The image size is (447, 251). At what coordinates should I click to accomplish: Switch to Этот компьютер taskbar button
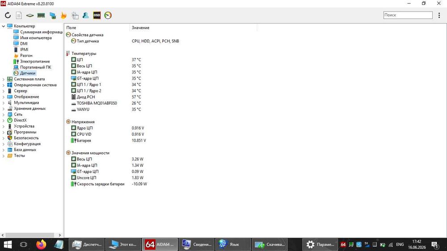coord(123,244)
